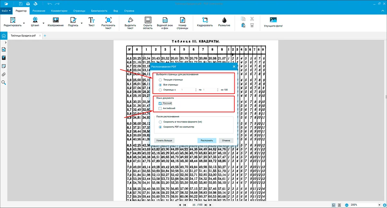Click the Page number (Номер страницы) icon
The width and height of the screenshot is (387, 208).
click(x=182, y=20)
